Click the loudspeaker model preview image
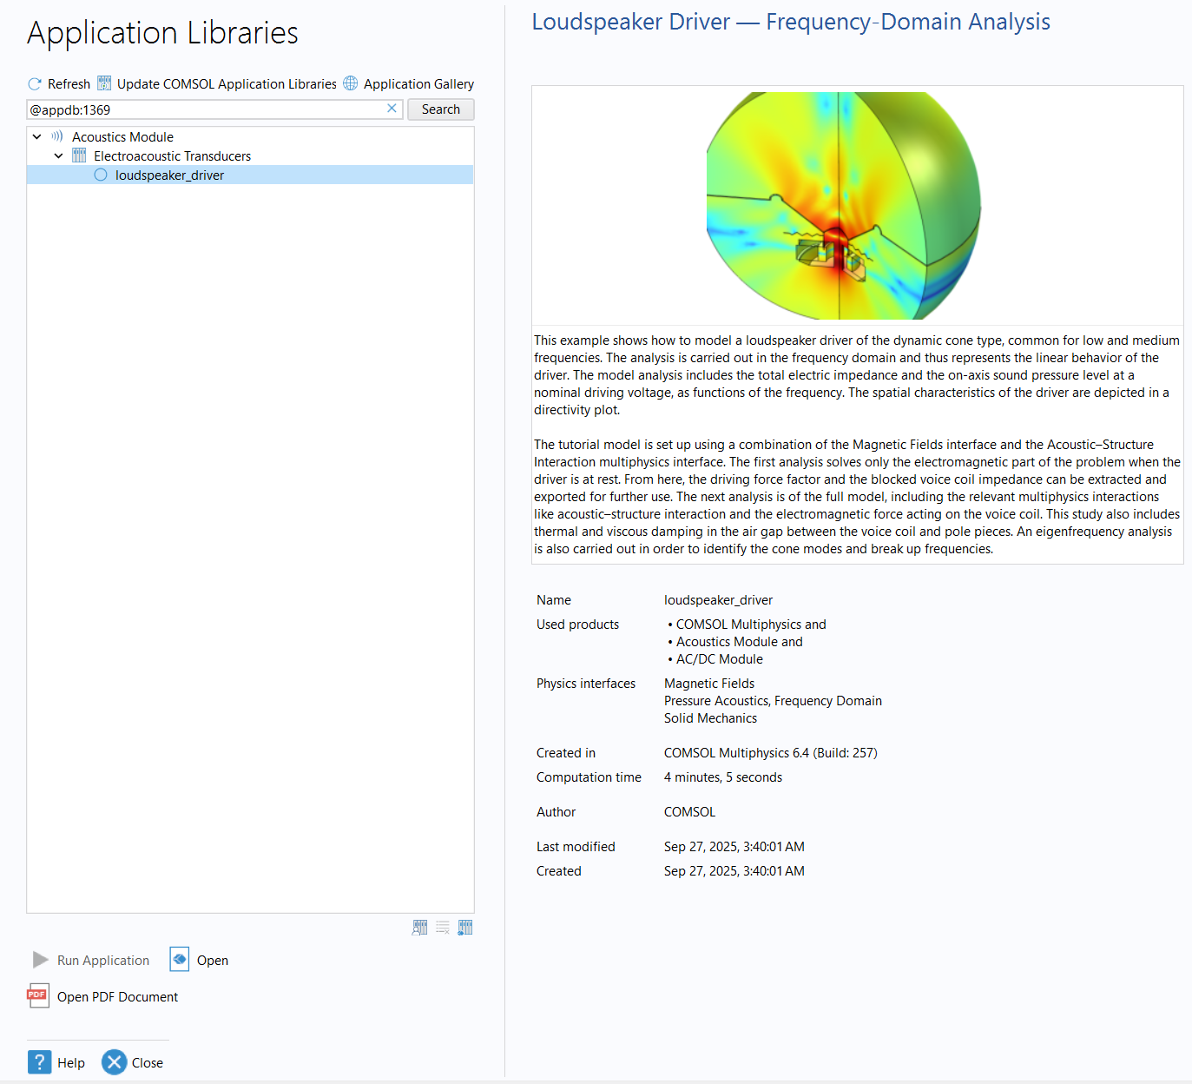 pos(844,205)
